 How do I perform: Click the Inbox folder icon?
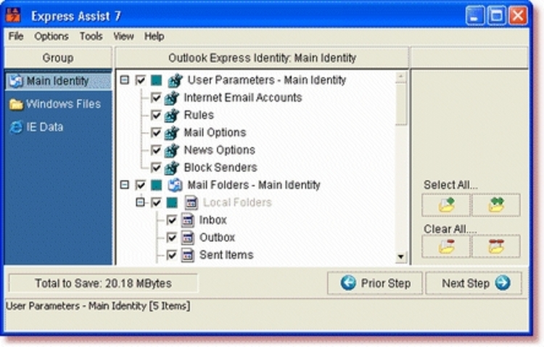[188, 220]
